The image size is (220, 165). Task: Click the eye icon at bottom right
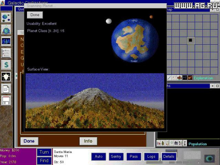[x=210, y=159]
